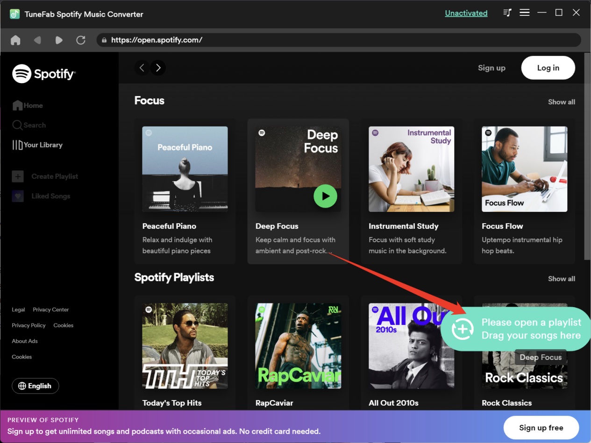Open Home in the Spotify sidebar
Viewport: 591px width, 443px height.
coord(28,105)
